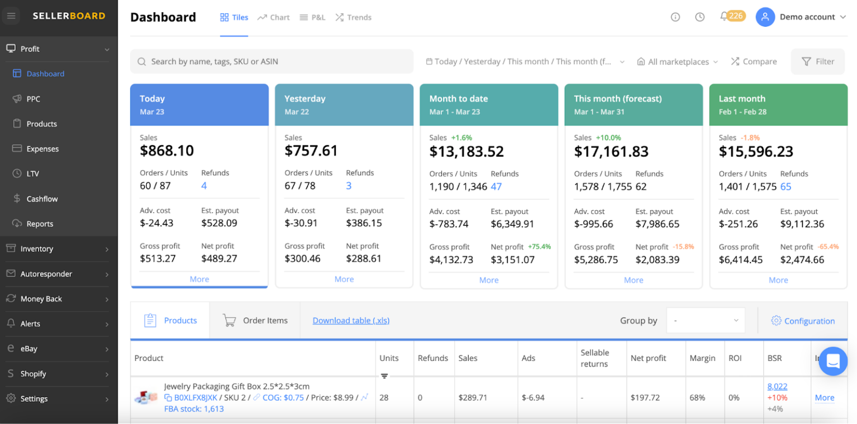Open the Configuration gear above the table
Viewport: 857px width, 424px height.
tap(803, 321)
